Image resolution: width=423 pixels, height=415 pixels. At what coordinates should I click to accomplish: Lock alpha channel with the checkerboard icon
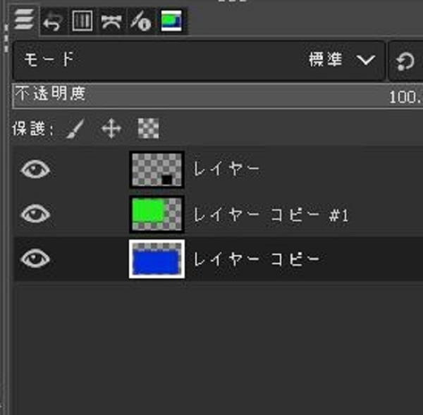[148, 128]
